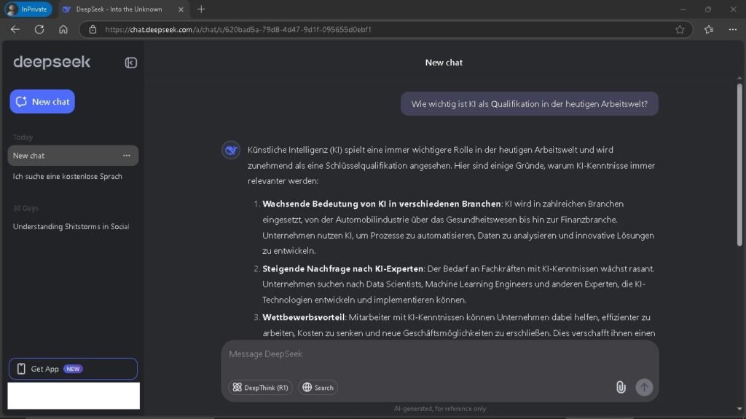This screenshot has width=746, height=419.
Task: Click the DeepSeek whale logo beside the response
Action: (x=231, y=150)
